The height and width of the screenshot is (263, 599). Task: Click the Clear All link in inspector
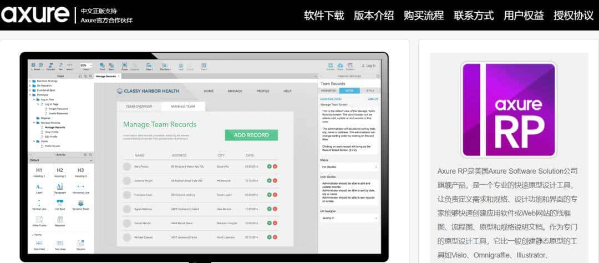click(x=373, y=99)
